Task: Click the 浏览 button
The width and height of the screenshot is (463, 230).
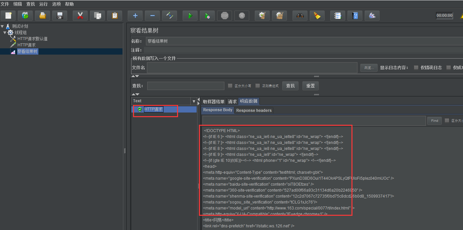Action: 369,68
